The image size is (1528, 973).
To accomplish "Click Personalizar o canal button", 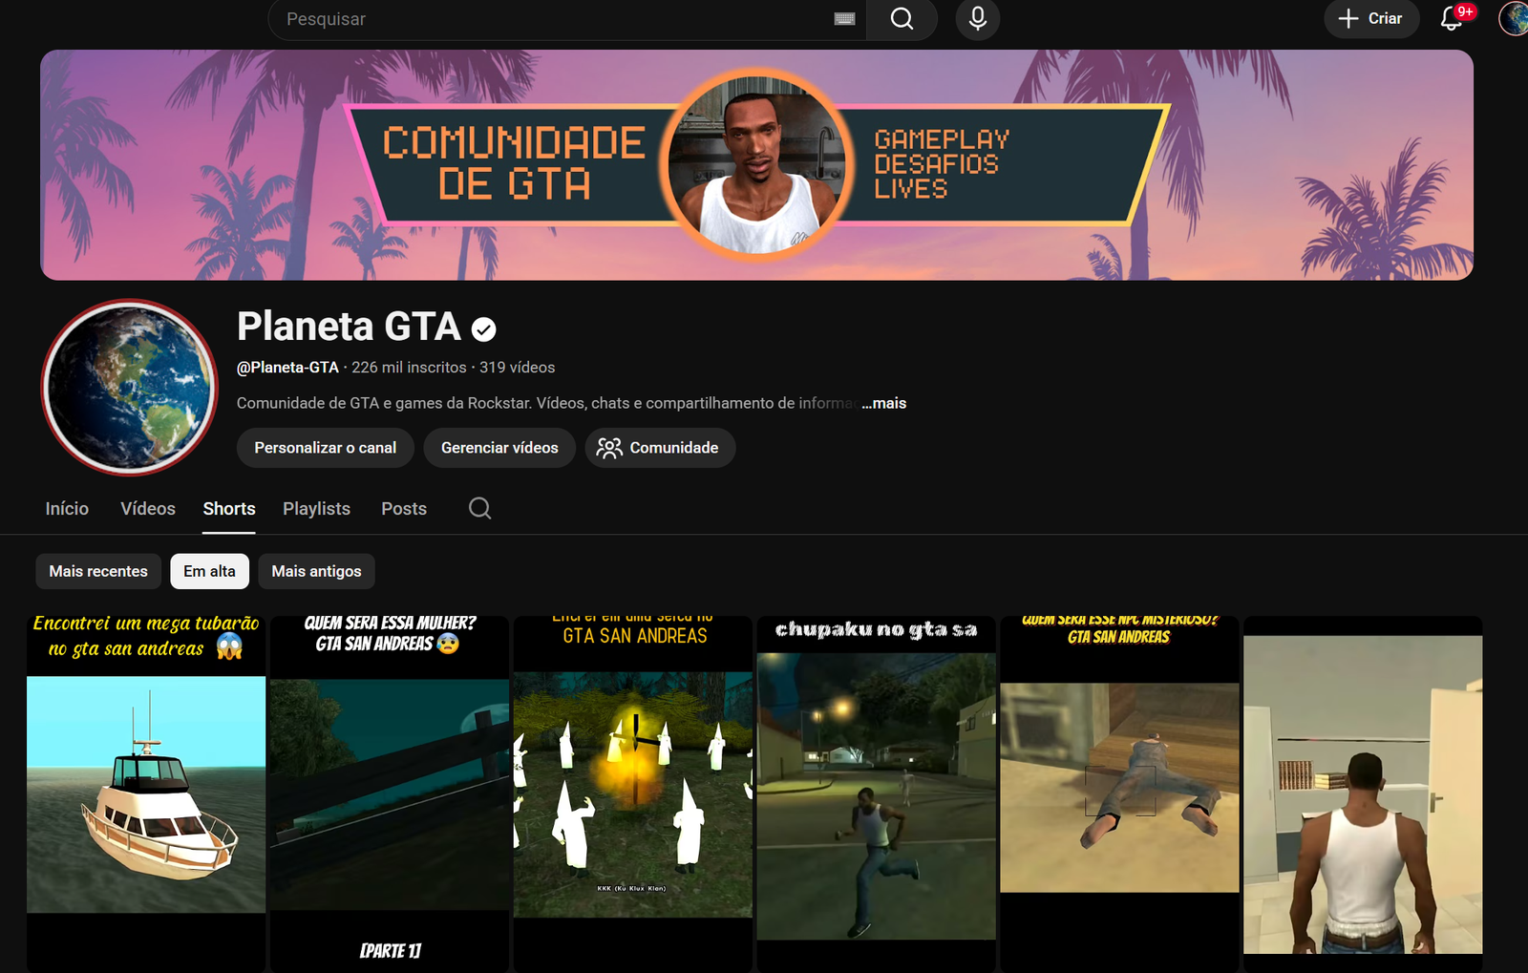I will (325, 448).
